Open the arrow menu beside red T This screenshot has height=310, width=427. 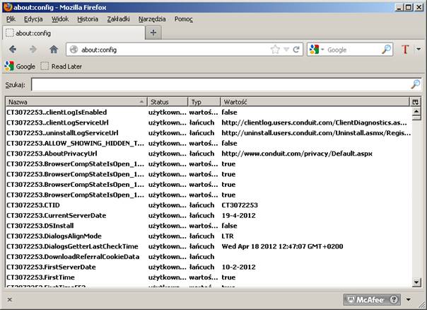pos(419,50)
